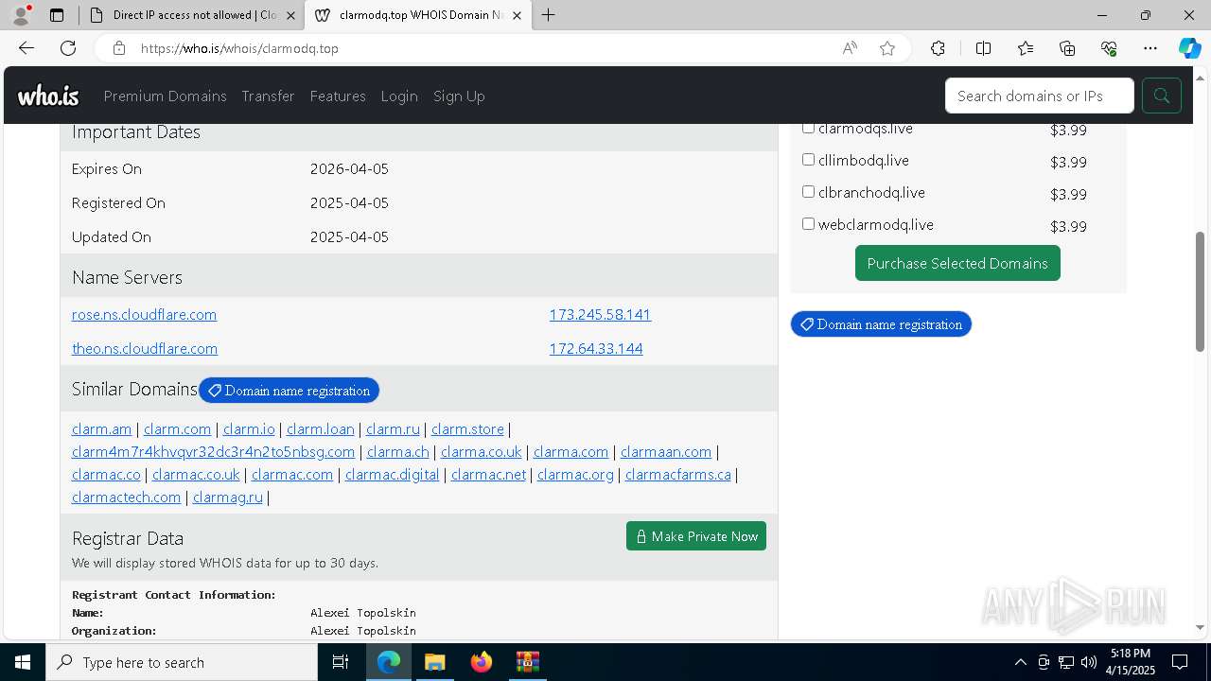Open clarma.co.uk link

[481, 451]
